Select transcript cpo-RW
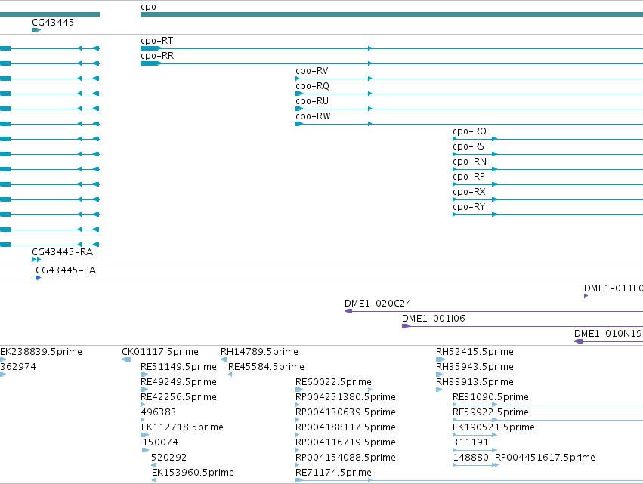Image resolution: width=643 pixels, height=484 pixels. click(x=313, y=116)
